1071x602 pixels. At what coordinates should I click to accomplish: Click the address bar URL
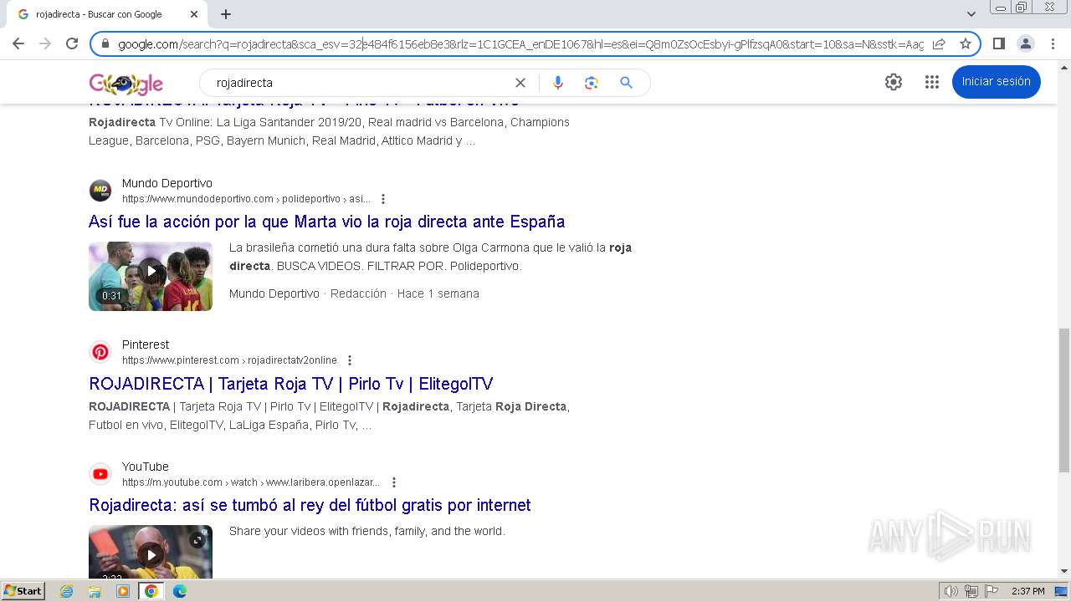click(520, 43)
